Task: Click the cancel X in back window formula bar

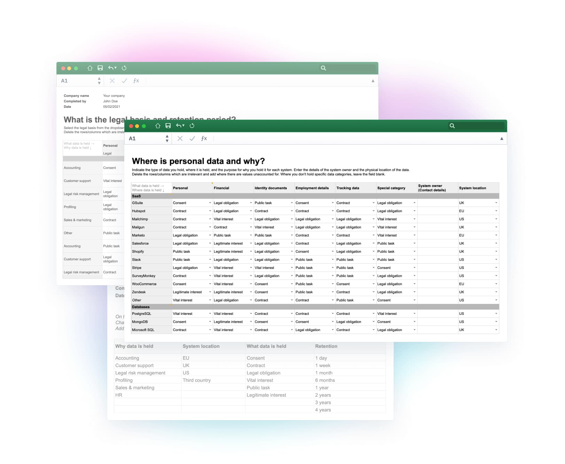Action: (x=112, y=81)
